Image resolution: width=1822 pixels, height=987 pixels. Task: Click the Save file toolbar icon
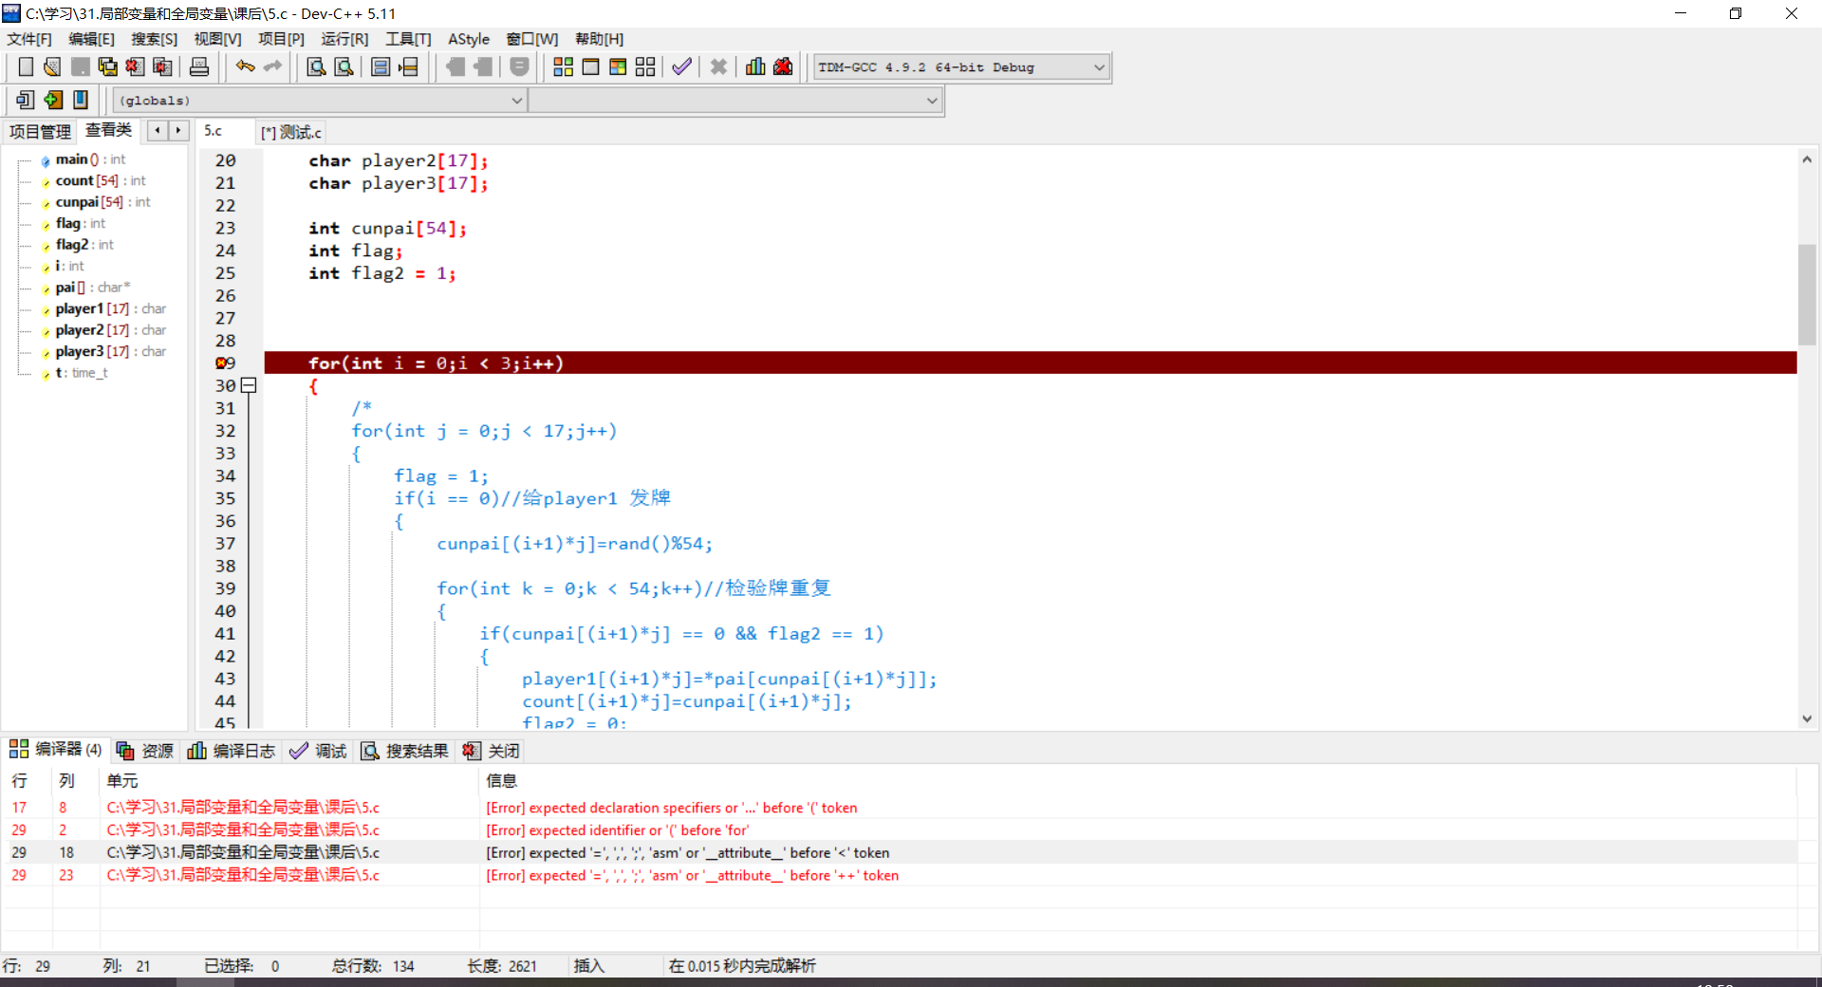[x=81, y=66]
